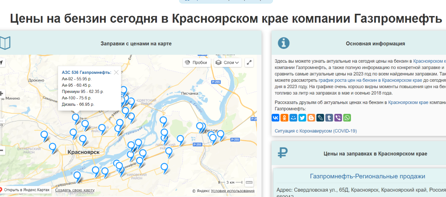The image size is (446, 197).
Task: Click the ruble icon beside Цены на заправках
Action: click(x=283, y=153)
